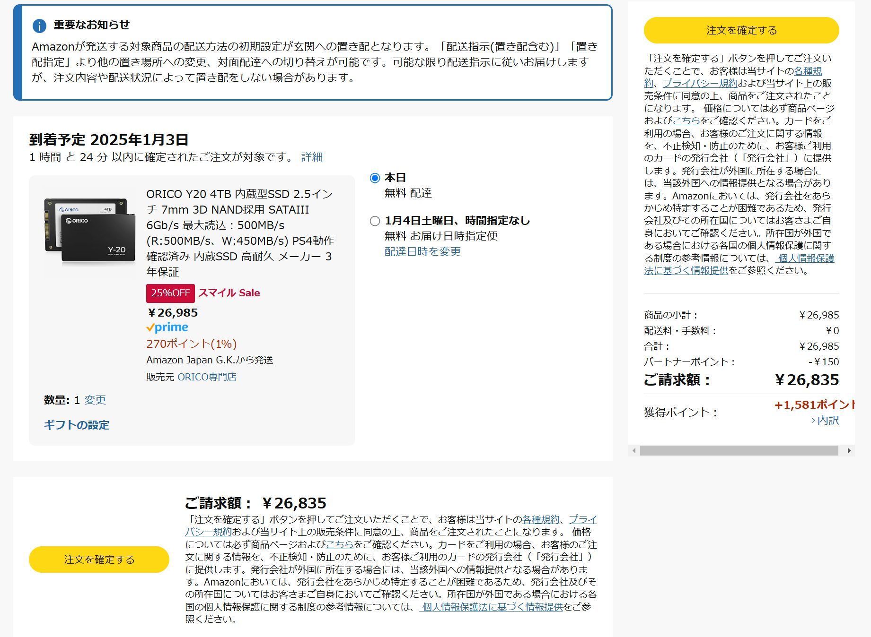This screenshot has width=871, height=637.
Task: Click the horizontal scrollbar track under order summary
Action: 739,451
